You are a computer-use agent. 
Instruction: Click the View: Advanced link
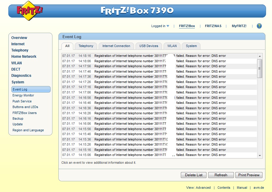pos(198,188)
